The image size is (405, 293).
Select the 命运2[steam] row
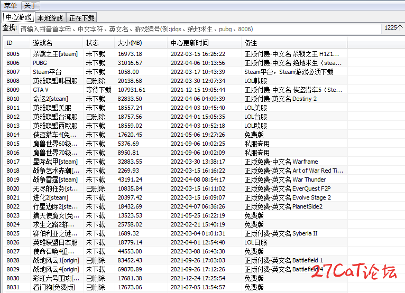tap(176, 99)
